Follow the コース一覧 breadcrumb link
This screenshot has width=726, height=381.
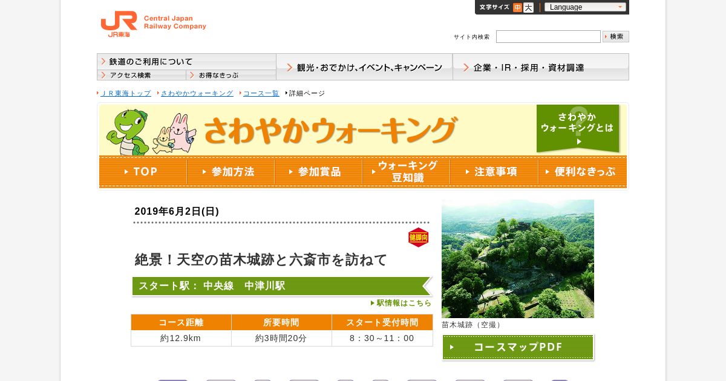(261, 93)
